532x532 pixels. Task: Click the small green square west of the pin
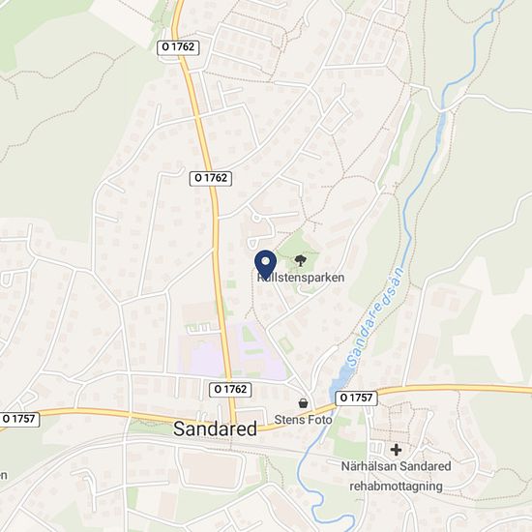coord(231,284)
